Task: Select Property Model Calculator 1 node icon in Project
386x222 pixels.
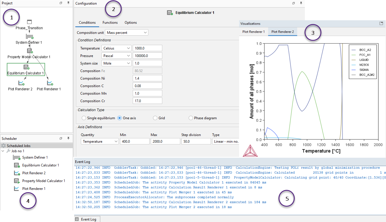Action: point(29,51)
